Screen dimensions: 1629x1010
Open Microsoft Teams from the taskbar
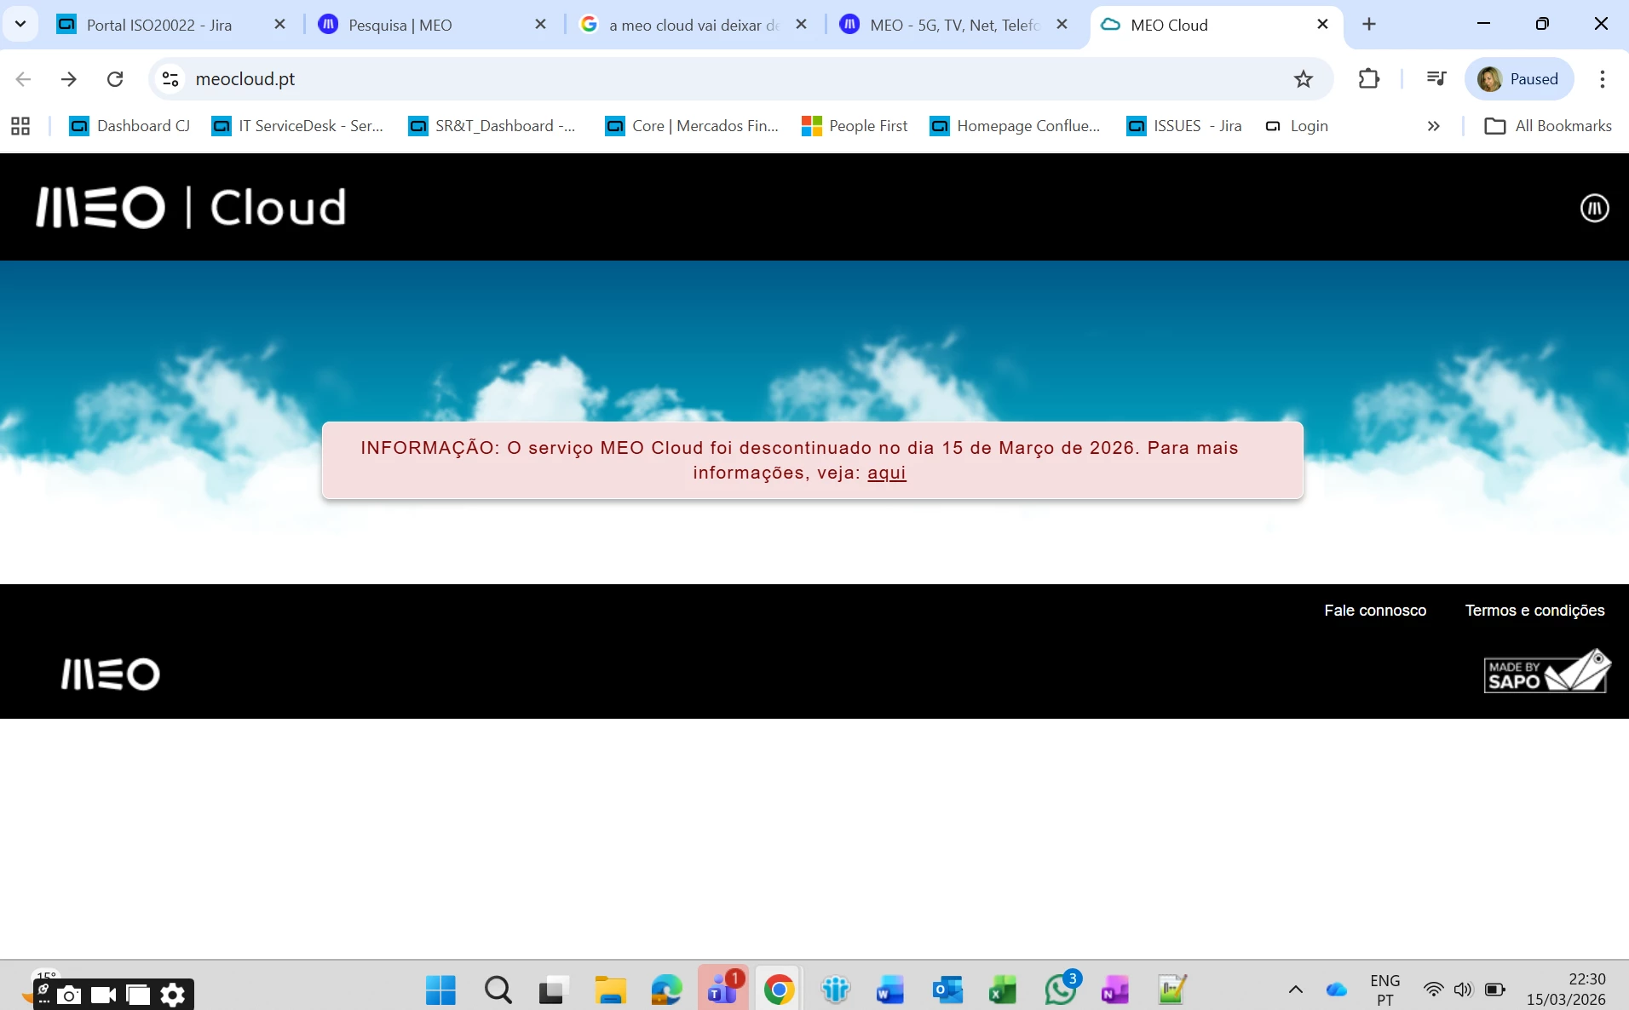pyautogui.click(x=722, y=988)
